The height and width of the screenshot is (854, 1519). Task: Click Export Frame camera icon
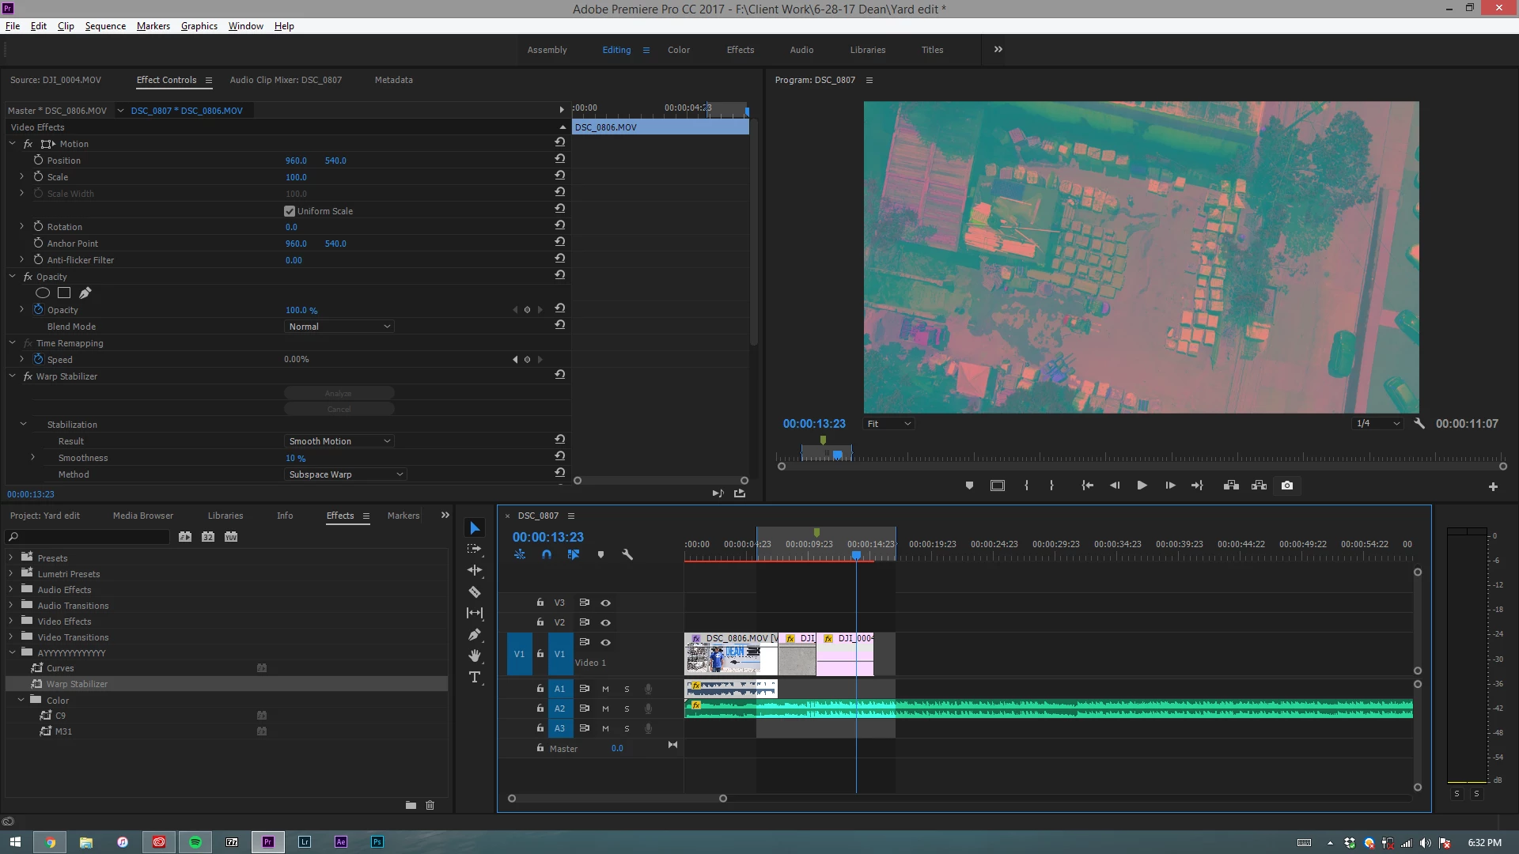point(1287,486)
